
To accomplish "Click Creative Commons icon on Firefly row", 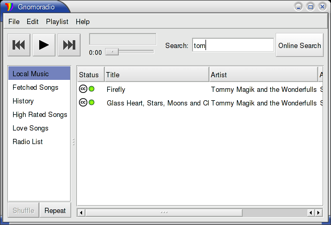I will [x=83, y=89].
